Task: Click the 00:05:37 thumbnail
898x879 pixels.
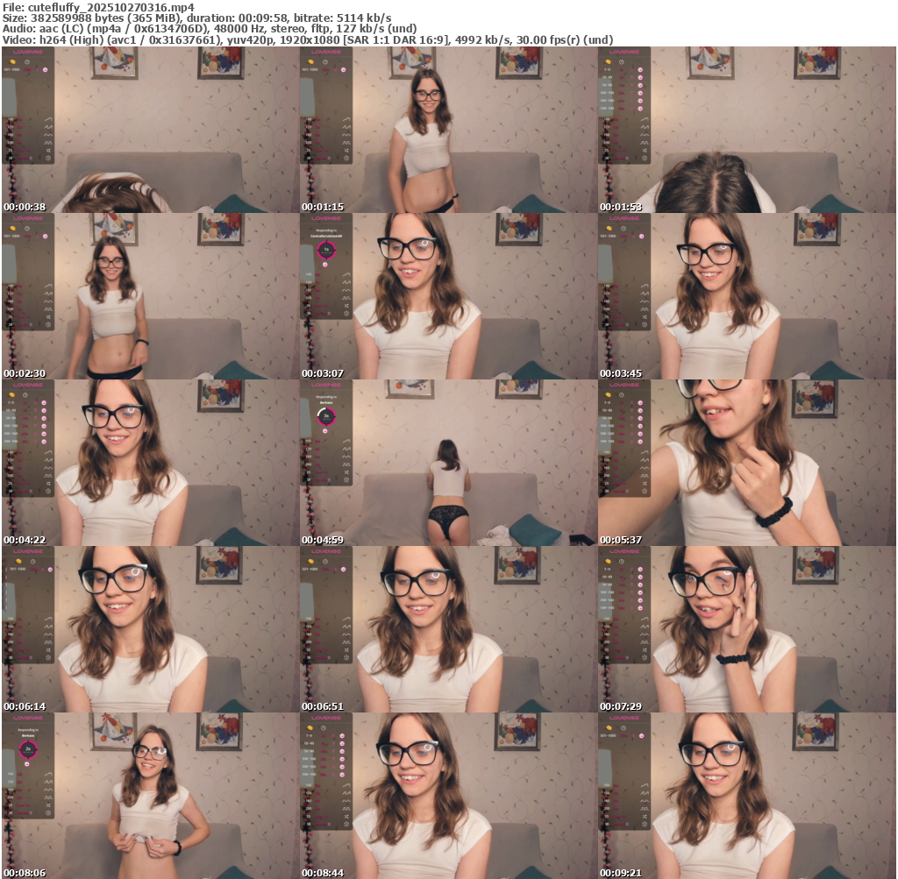Action: [x=746, y=463]
